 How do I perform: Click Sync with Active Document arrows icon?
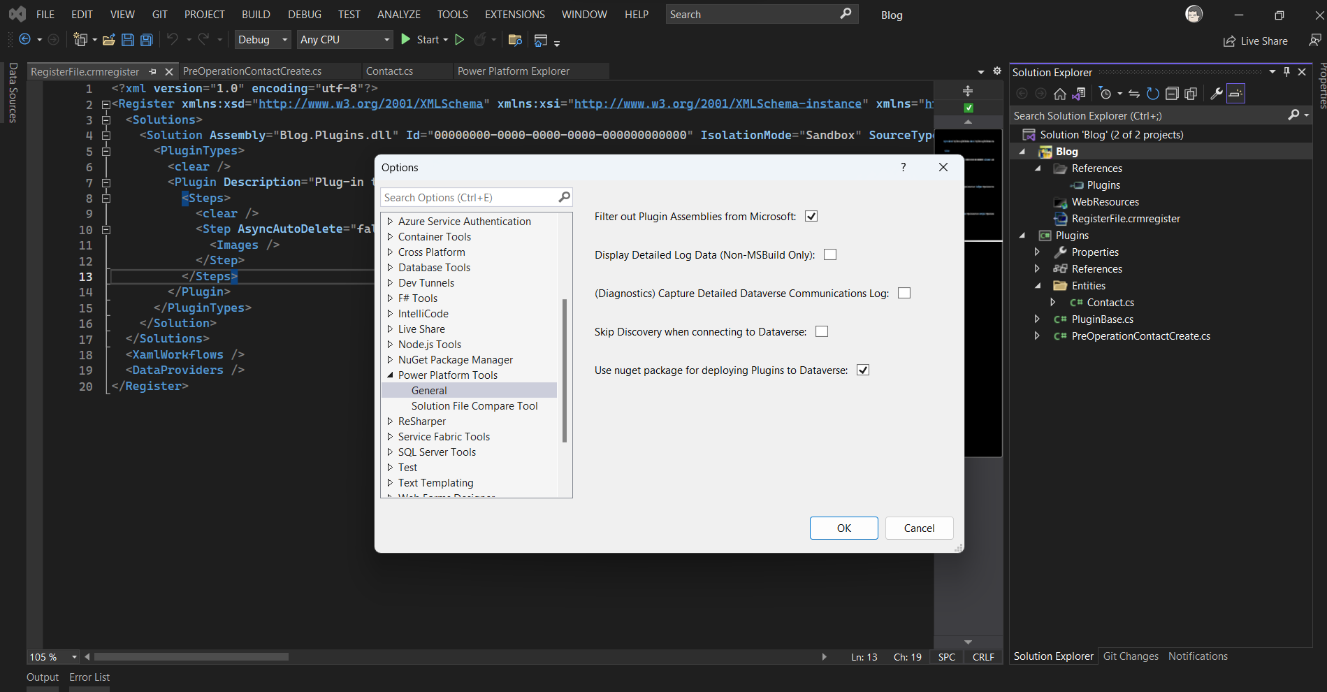tap(1134, 94)
